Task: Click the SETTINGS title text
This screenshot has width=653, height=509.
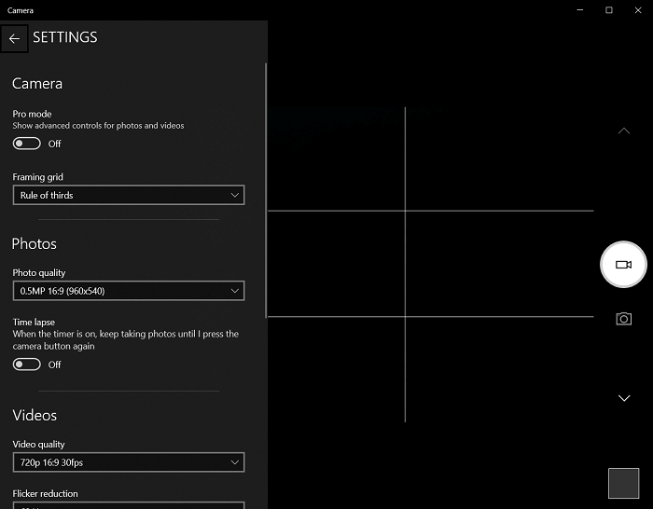Action: click(65, 37)
